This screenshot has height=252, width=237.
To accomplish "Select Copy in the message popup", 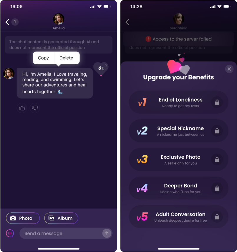I will [x=43, y=58].
